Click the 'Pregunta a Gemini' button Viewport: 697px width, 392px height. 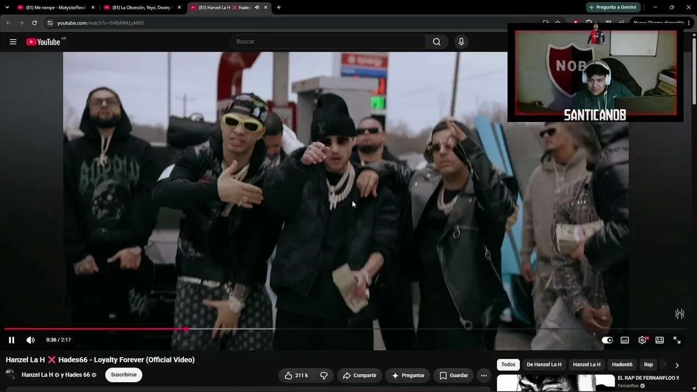pyautogui.click(x=612, y=8)
